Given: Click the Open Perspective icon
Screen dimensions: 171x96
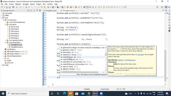Looking at the screenshot, I should click(x=162, y=7).
